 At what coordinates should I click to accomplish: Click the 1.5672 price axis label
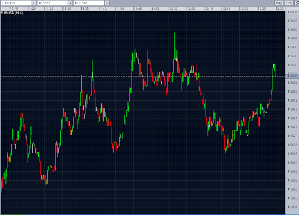click(x=292, y=127)
